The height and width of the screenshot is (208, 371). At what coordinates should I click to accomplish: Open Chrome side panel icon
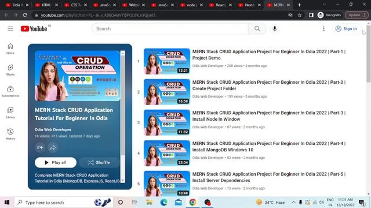point(311,15)
